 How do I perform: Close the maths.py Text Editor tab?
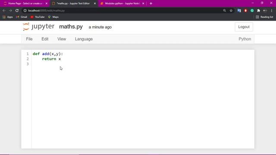pos(95,3)
